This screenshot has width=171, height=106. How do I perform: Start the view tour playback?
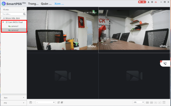(59, 102)
